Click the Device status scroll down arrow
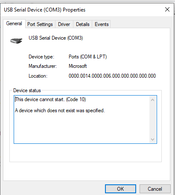175x195 pixels. [153, 139]
